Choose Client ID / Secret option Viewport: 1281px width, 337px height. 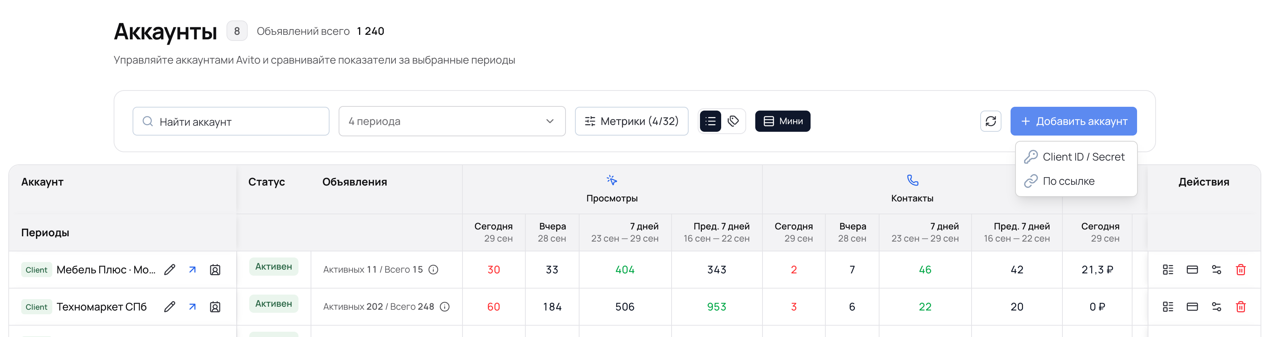[x=1076, y=157]
